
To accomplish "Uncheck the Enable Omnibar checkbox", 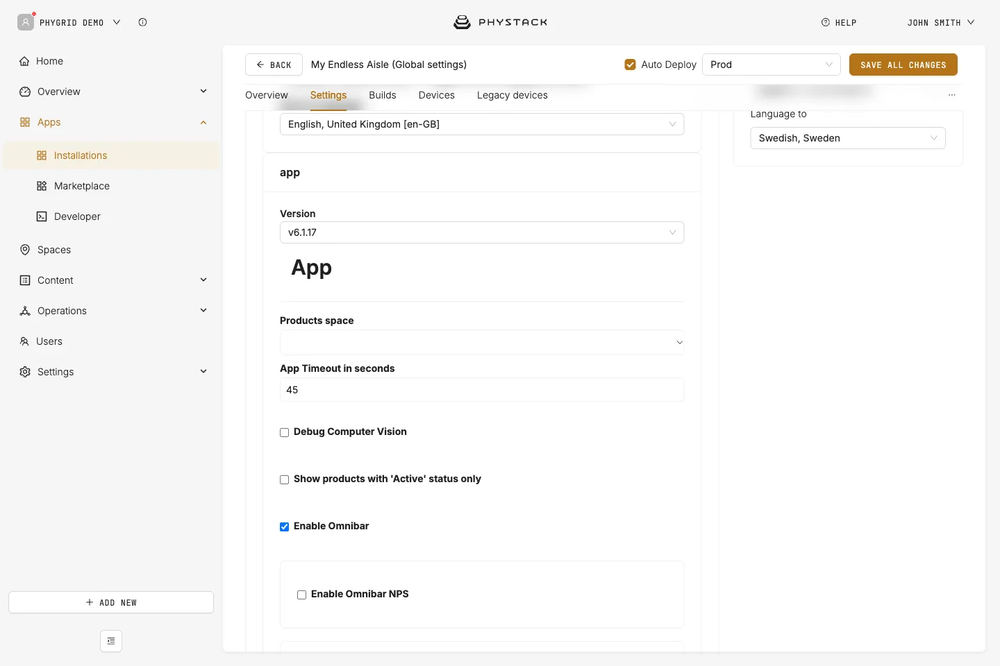I will pos(285,527).
